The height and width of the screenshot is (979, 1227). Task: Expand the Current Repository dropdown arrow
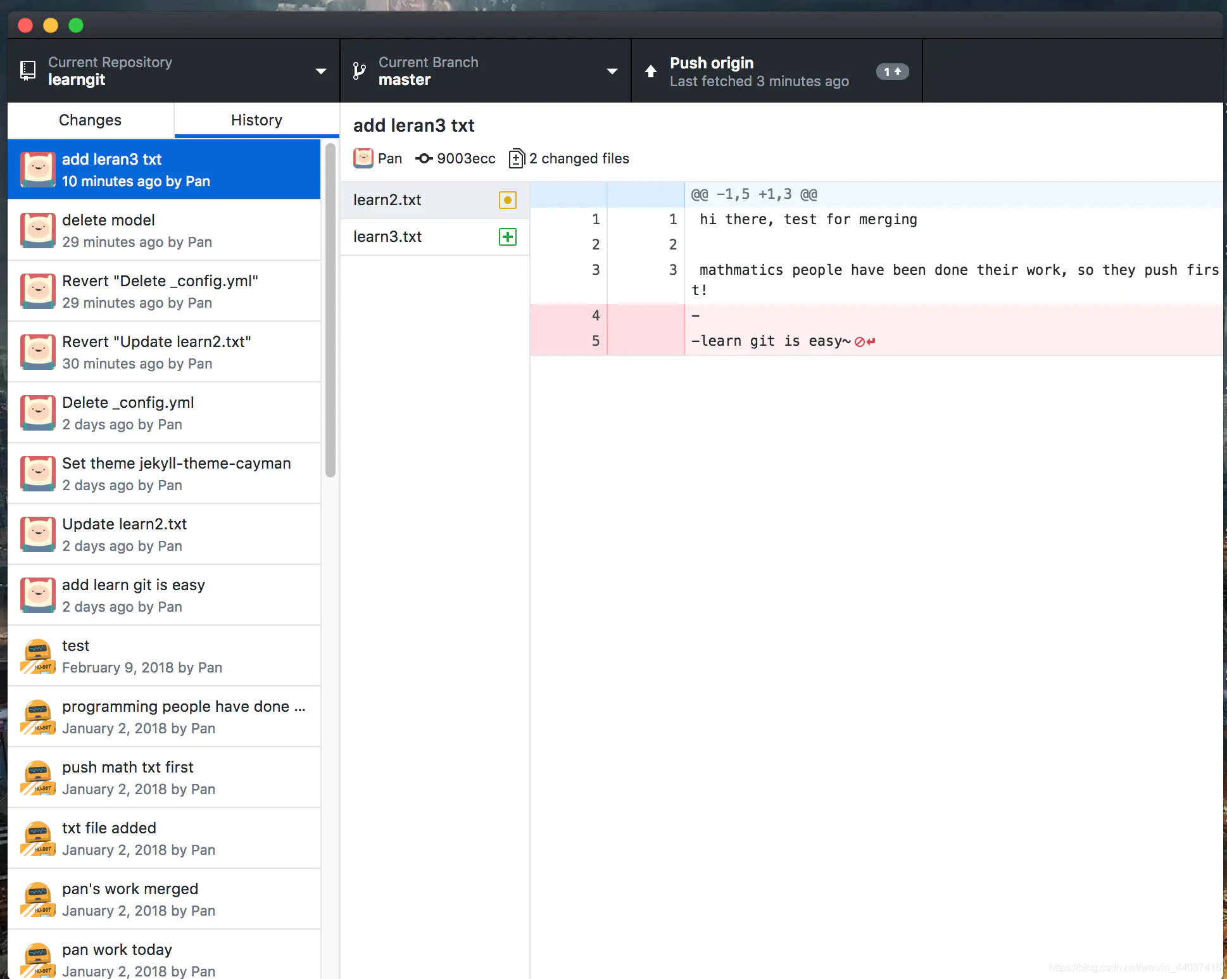(321, 71)
